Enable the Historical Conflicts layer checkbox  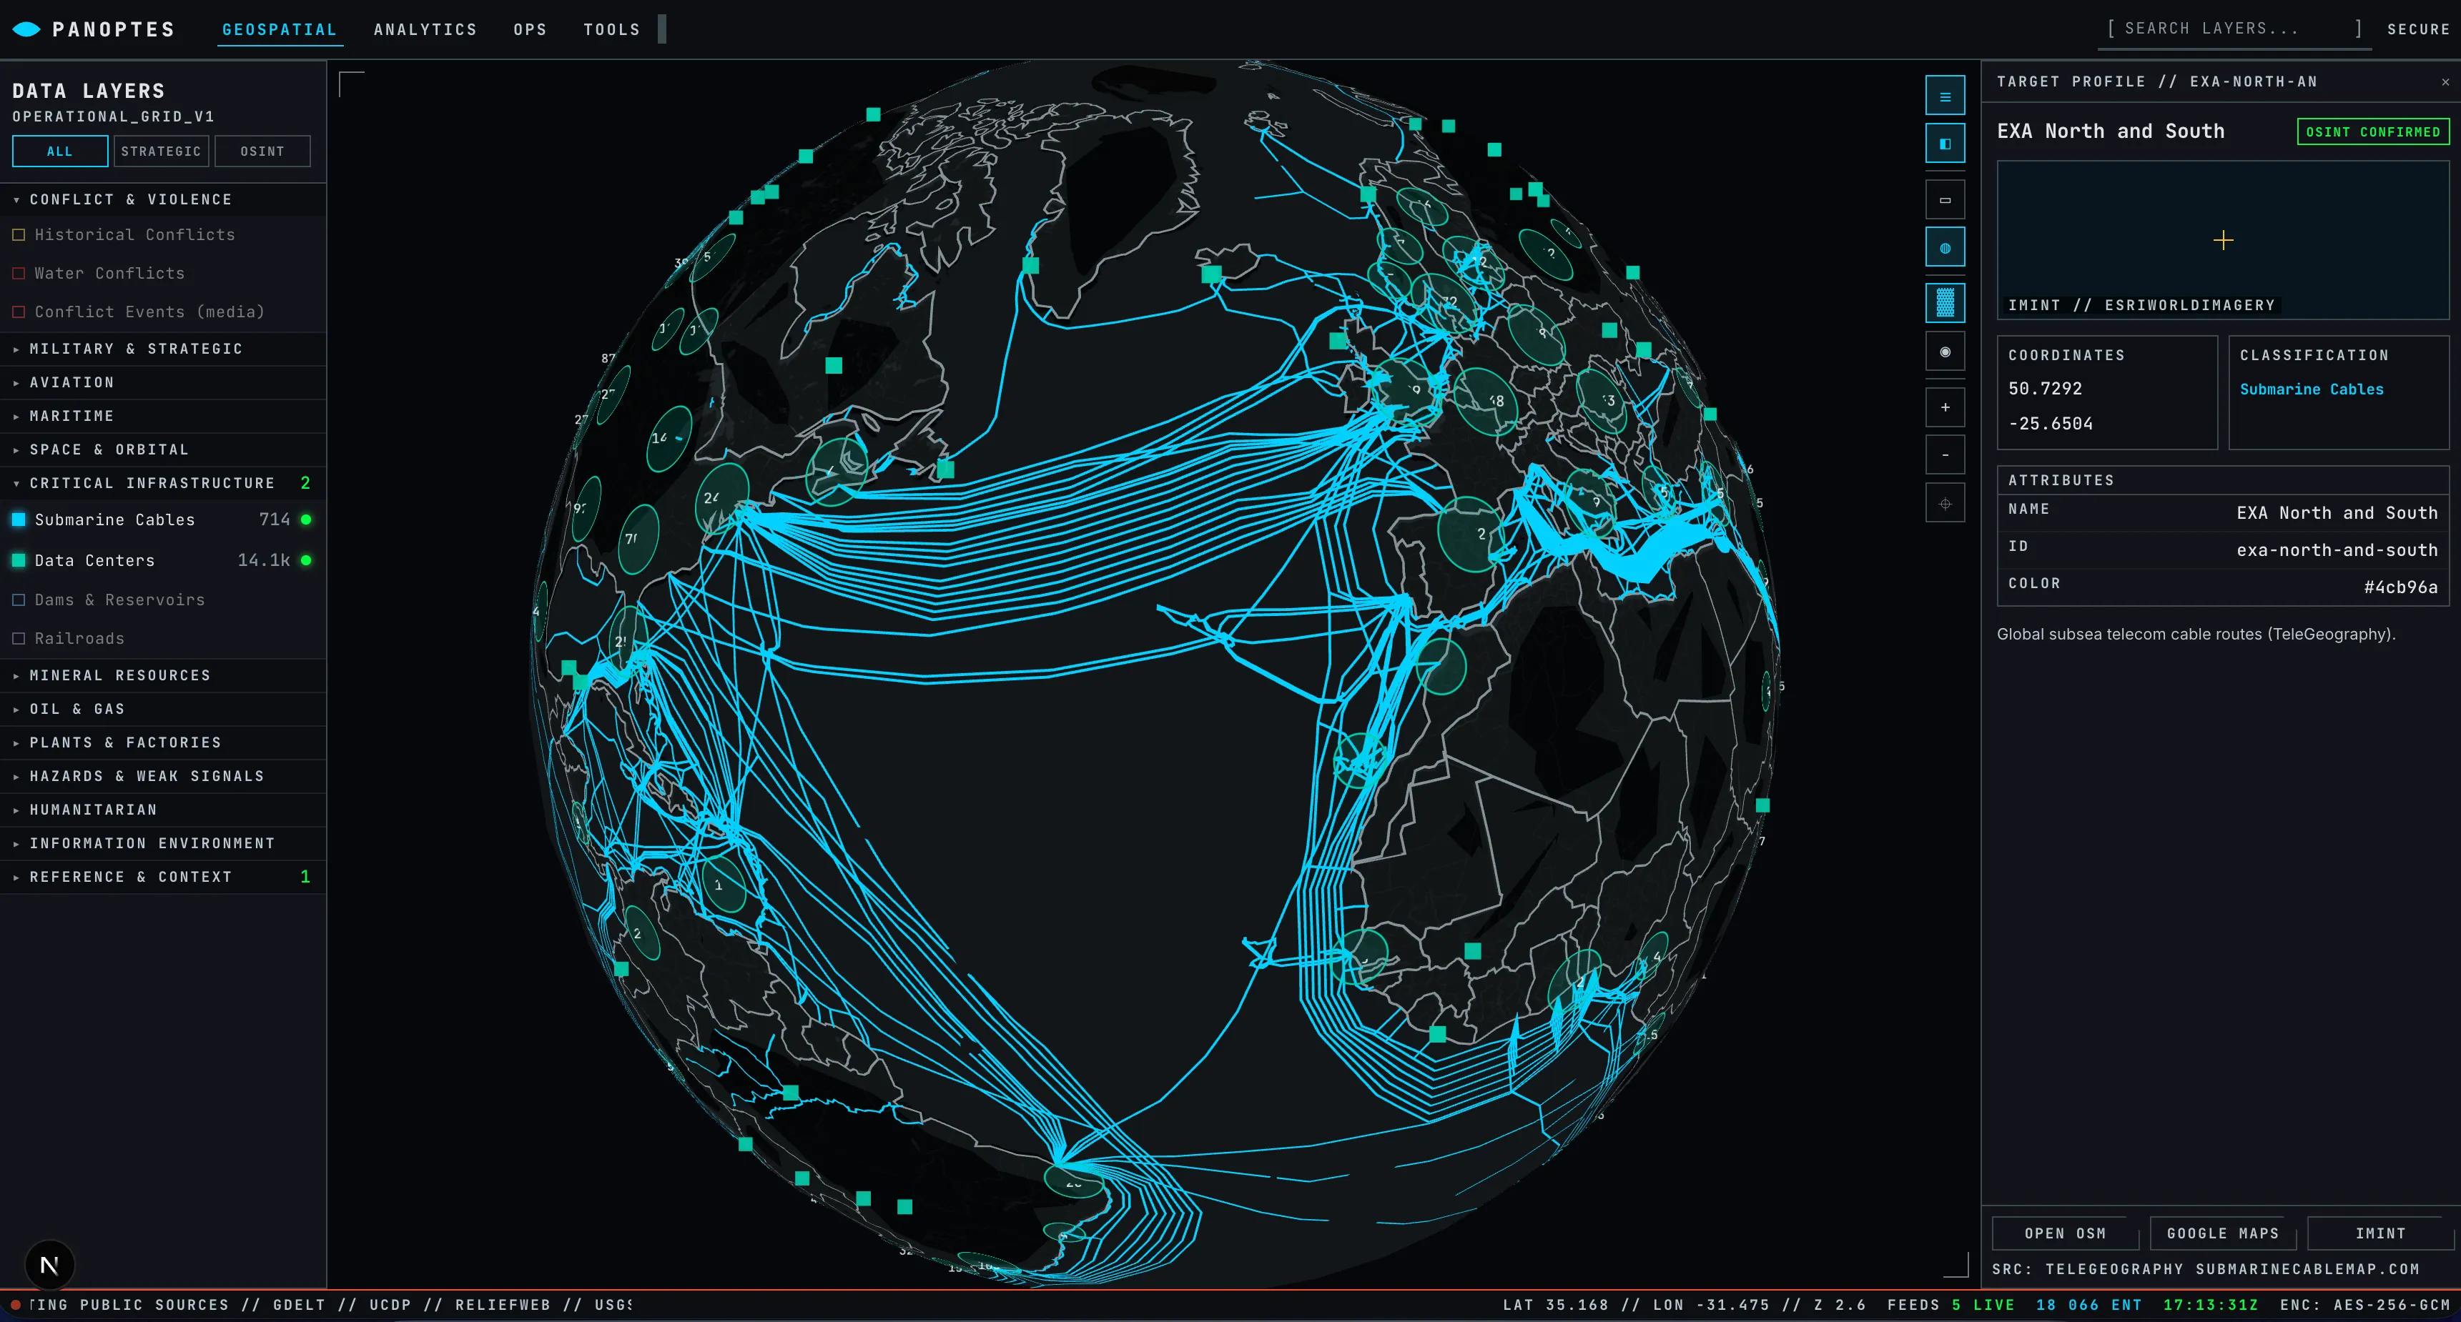(18, 235)
